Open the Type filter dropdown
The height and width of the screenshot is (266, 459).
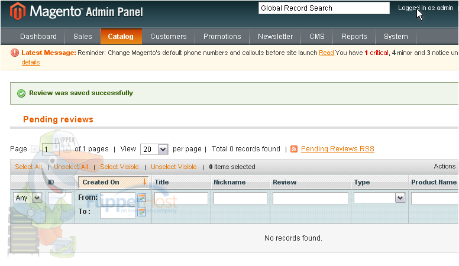pos(379,198)
